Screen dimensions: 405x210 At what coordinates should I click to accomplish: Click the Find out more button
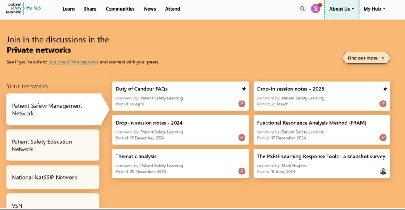(x=366, y=58)
